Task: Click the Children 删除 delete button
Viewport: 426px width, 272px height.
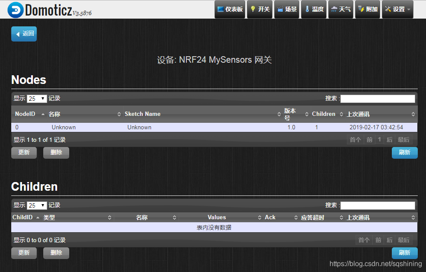Action: point(56,253)
